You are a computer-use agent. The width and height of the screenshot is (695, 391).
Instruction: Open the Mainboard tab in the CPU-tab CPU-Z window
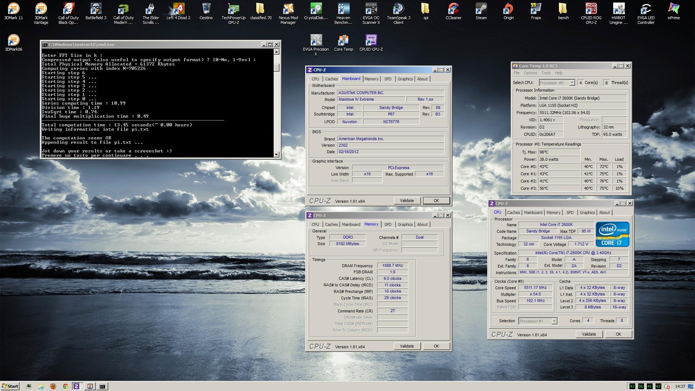point(533,213)
